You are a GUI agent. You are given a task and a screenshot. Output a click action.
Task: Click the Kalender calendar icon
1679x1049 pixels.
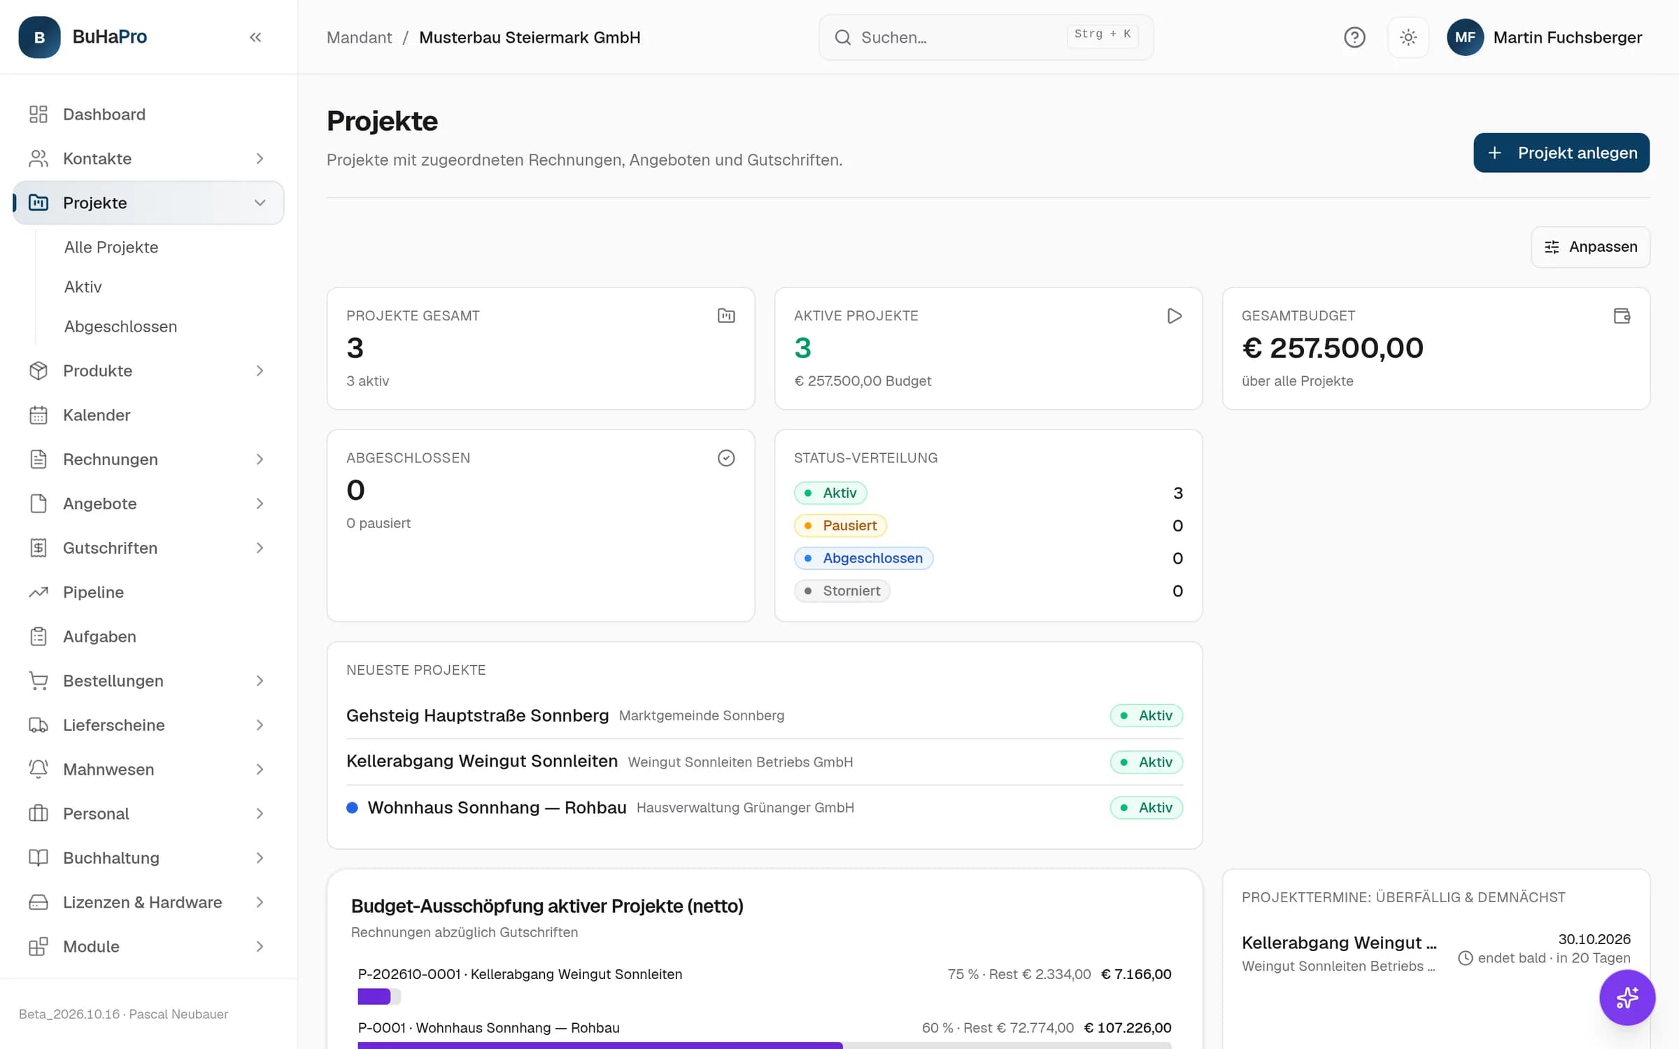(x=38, y=415)
